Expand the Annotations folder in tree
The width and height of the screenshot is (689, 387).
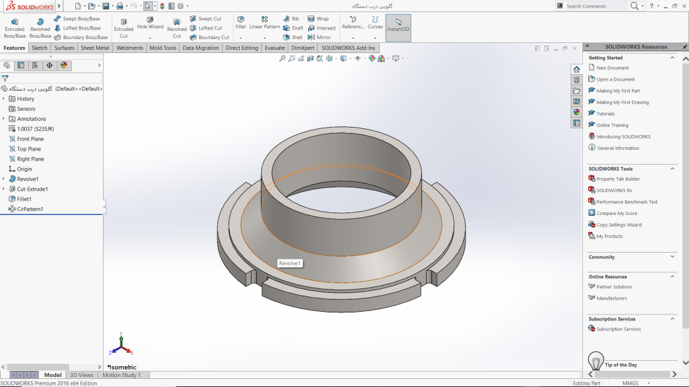[4, 119]
